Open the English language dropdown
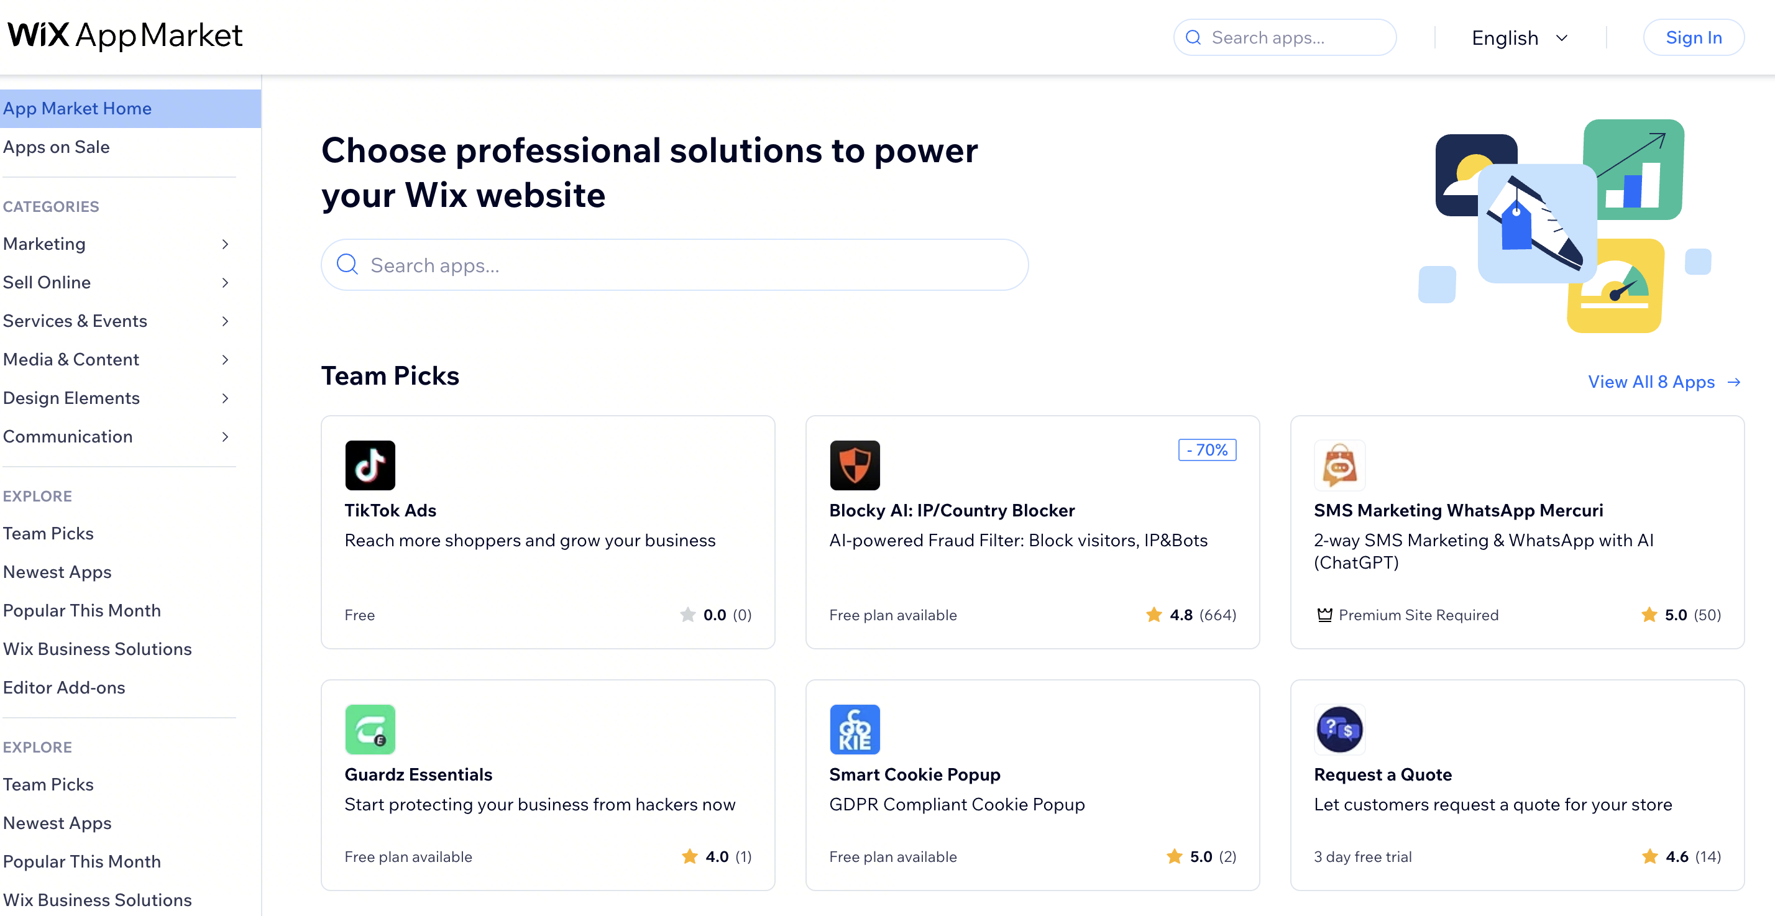The width and height of the screenshot is (1775, 916). 1518,37
